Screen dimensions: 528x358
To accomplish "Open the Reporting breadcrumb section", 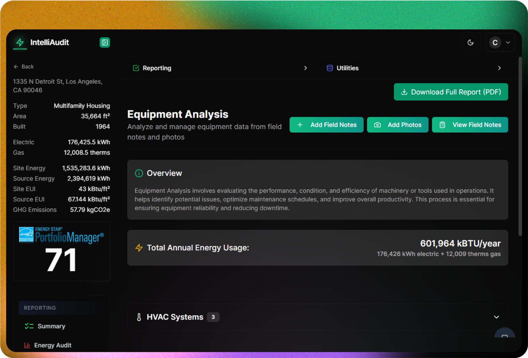I will coord(157,68).
